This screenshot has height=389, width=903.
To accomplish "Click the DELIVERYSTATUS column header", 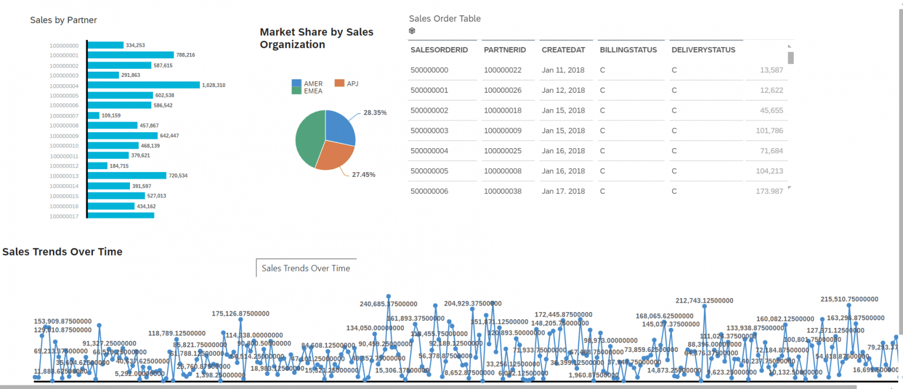I will coord(705,50).
